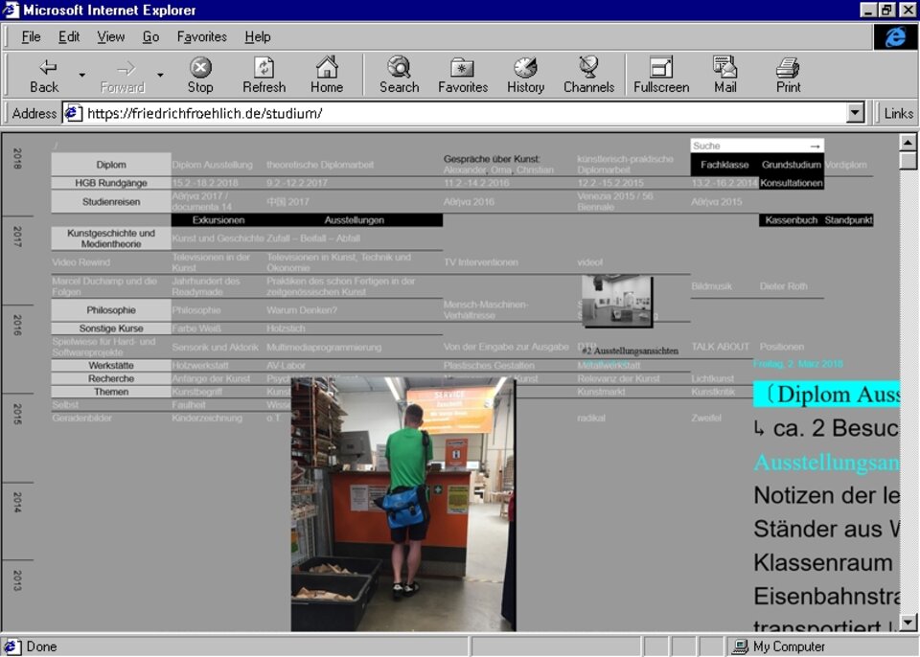Open the Channels pane
The height and width of the screenshot is (657, 920).
click(588, 76)
